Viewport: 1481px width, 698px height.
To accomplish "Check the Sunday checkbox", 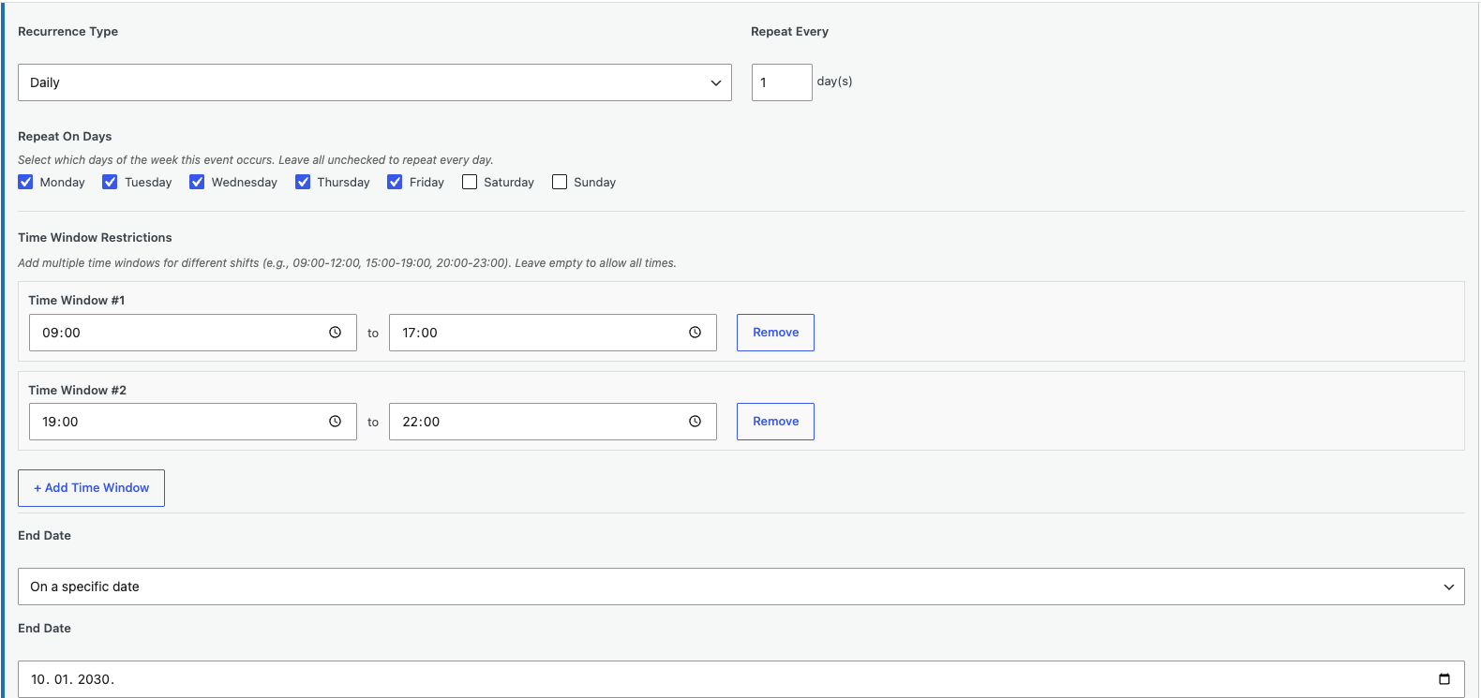I will [x=560, y=182].
